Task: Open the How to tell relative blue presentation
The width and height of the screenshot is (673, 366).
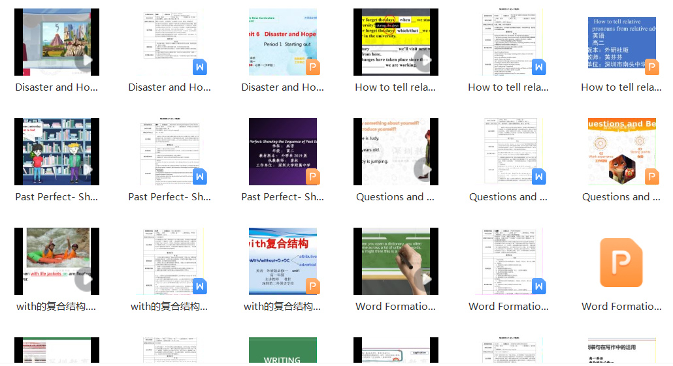Action: [621, 42]
